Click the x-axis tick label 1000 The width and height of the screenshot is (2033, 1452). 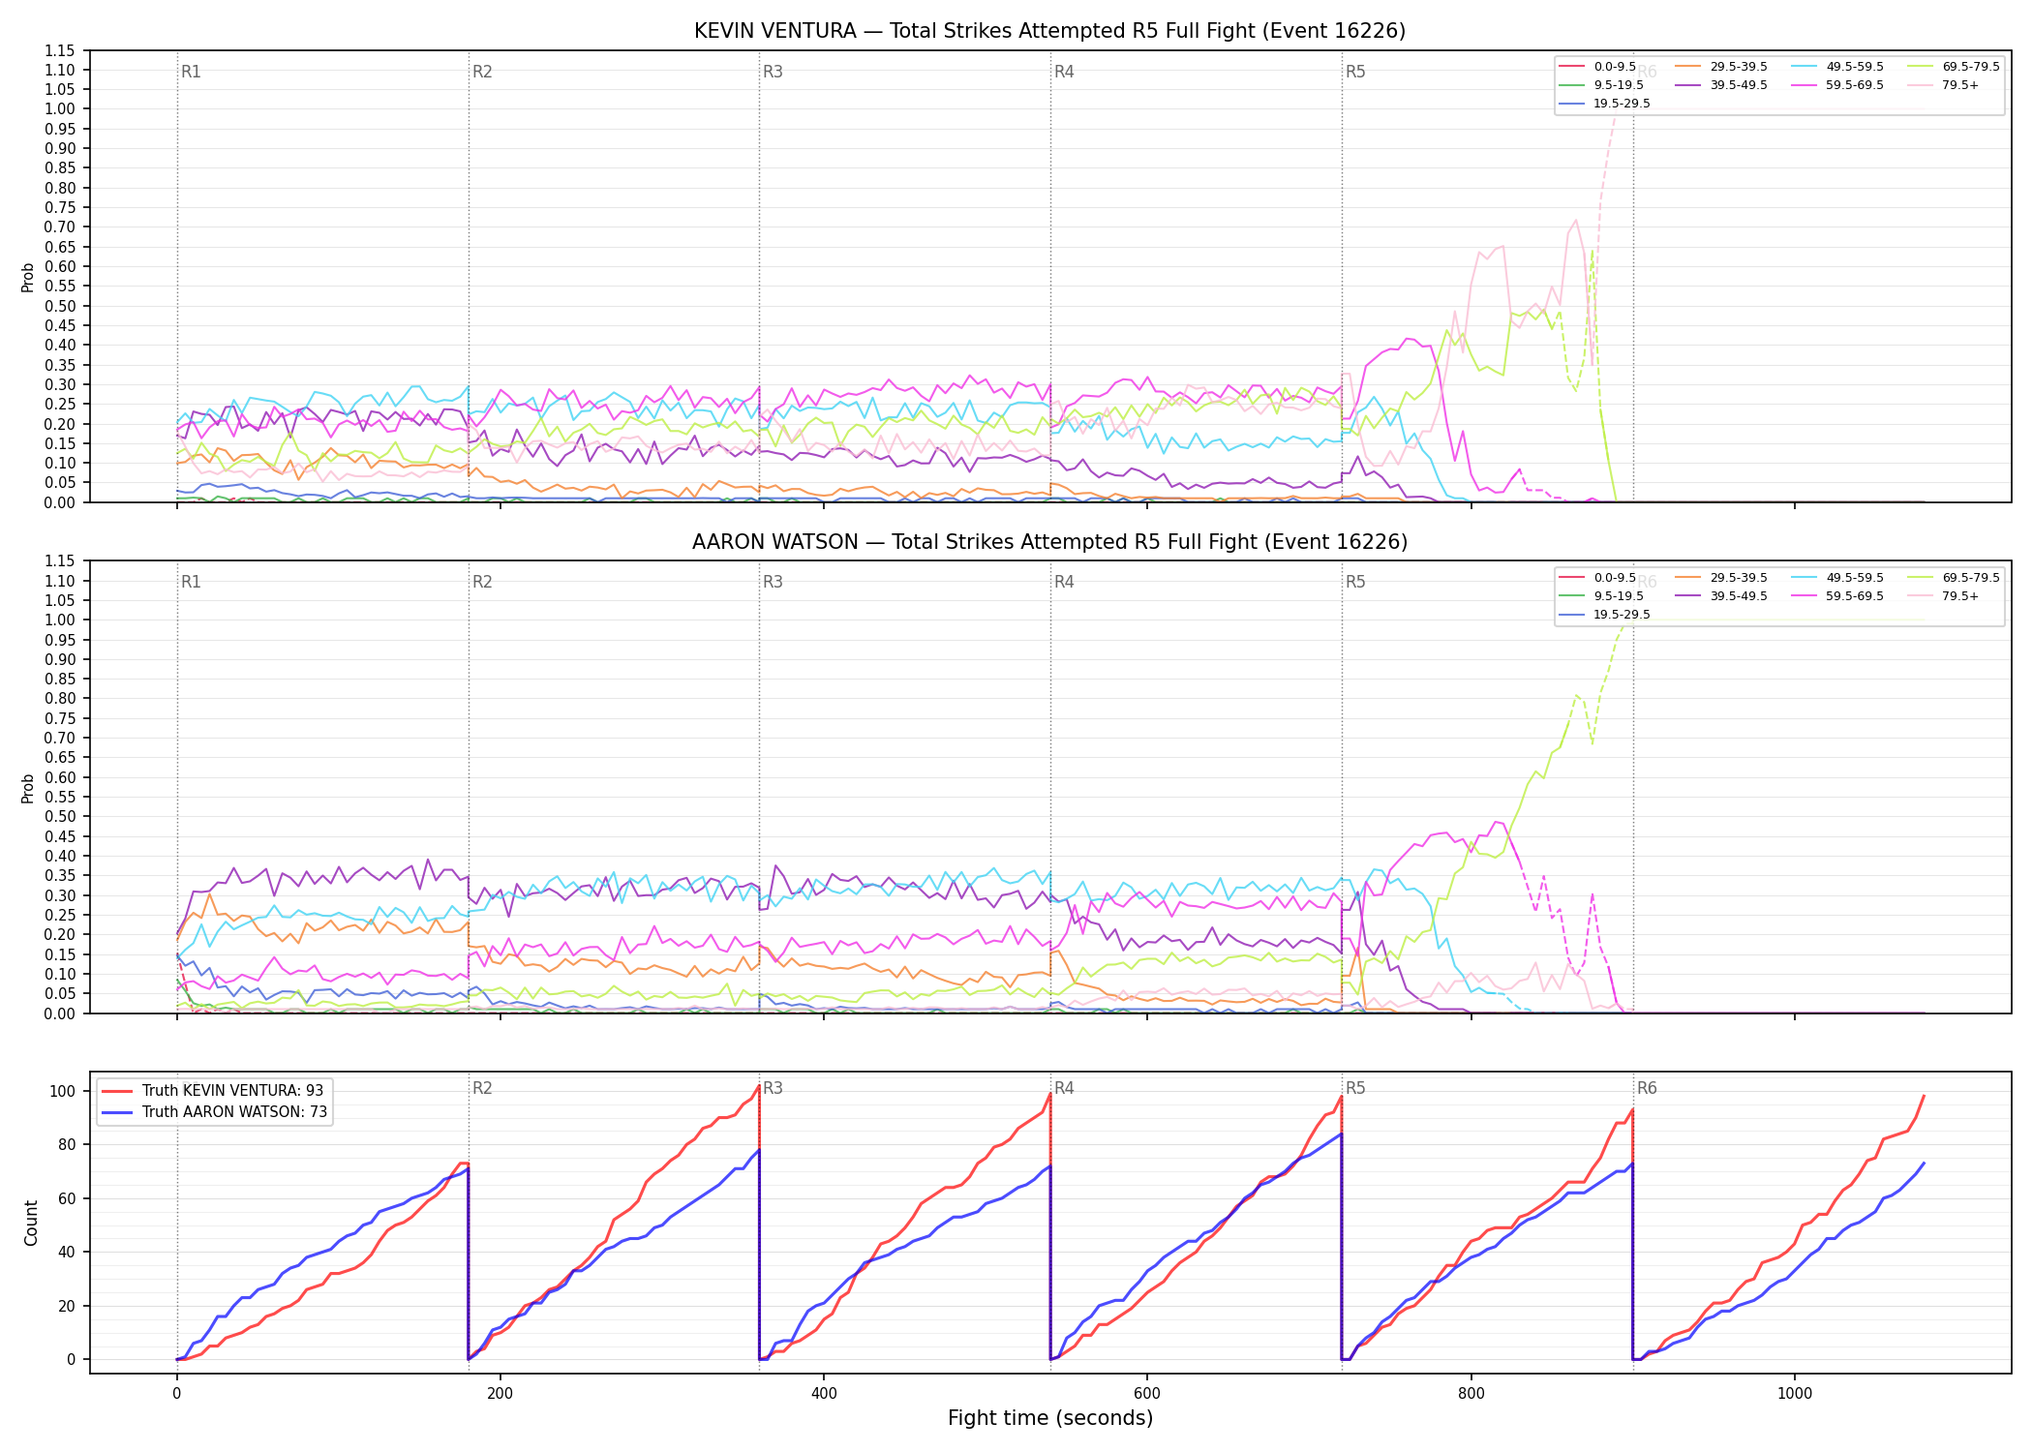(1795, 1394)
